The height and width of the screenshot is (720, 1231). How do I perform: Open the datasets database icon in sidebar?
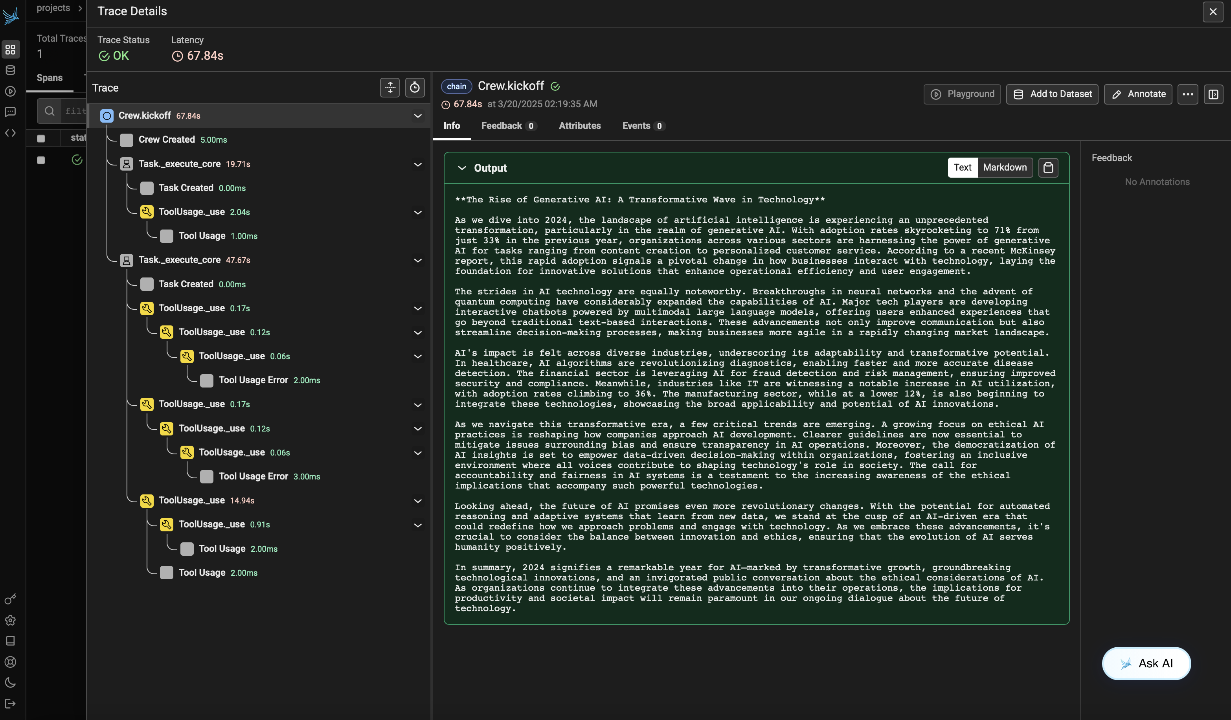(10, 70)
